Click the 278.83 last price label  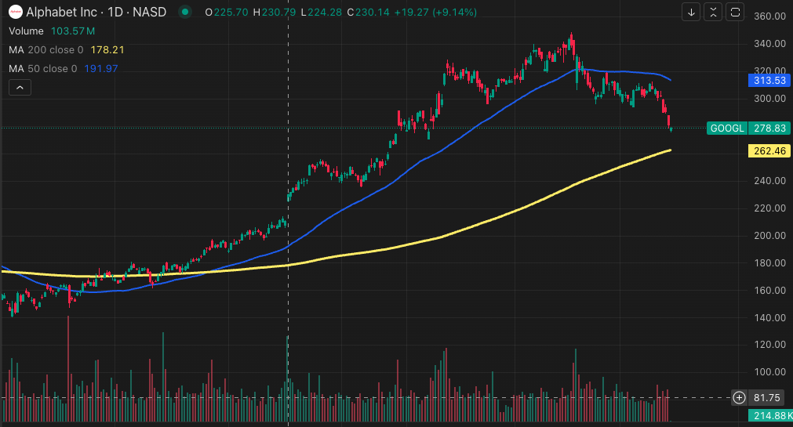768,128
